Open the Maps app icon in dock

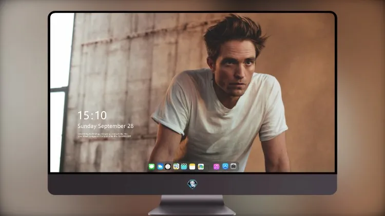click(x=176, y=166)
